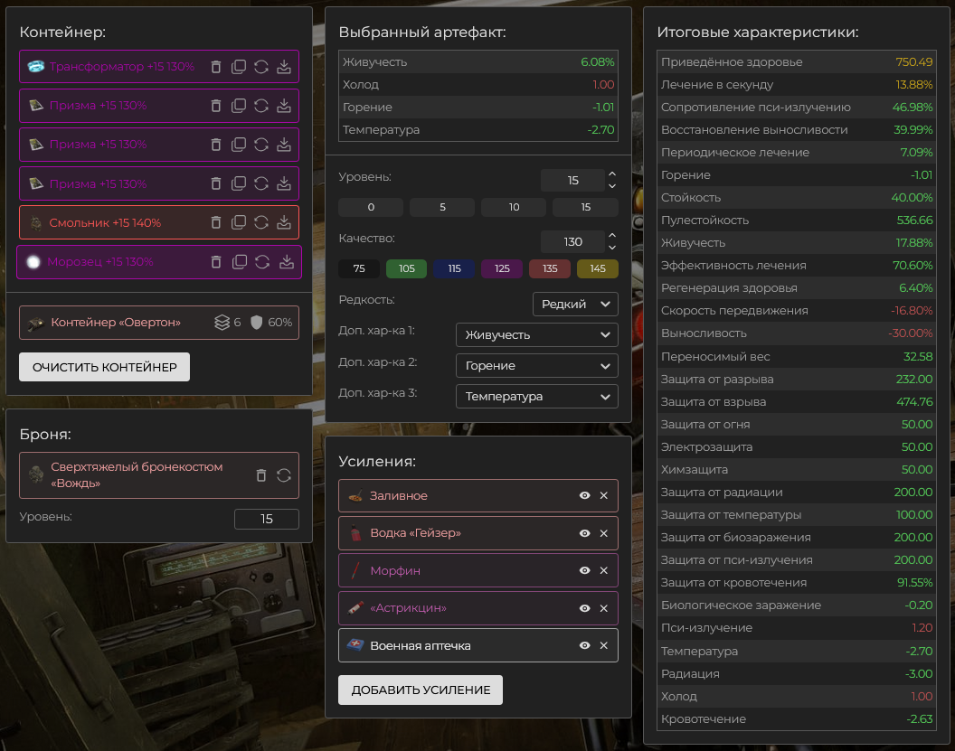955x751 pixels.
Task: Click ДОБАВИТЬ УСИЛЕНИЕ button
Action: click(420, 690)
